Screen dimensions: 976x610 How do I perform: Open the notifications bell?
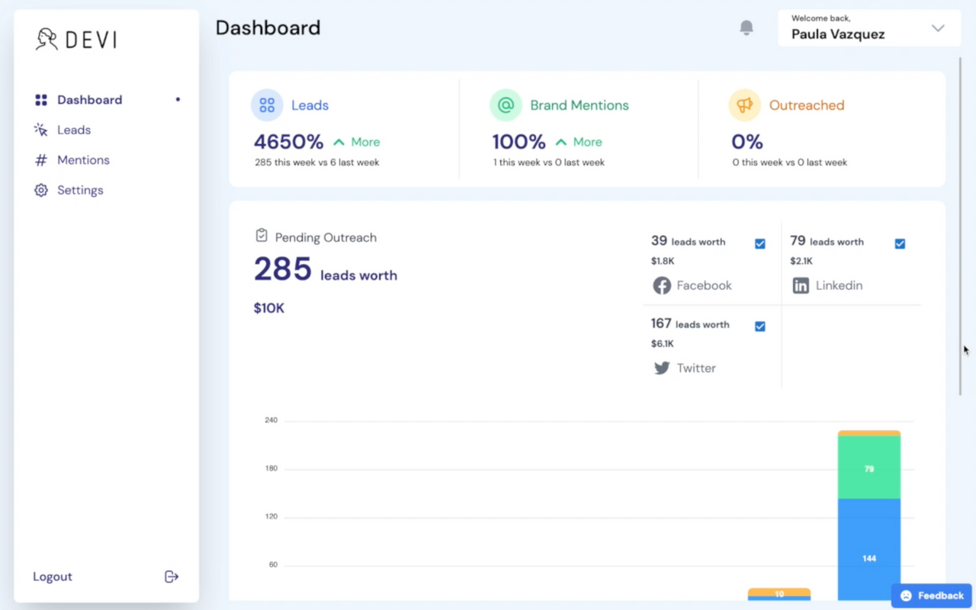click(746, 28)
